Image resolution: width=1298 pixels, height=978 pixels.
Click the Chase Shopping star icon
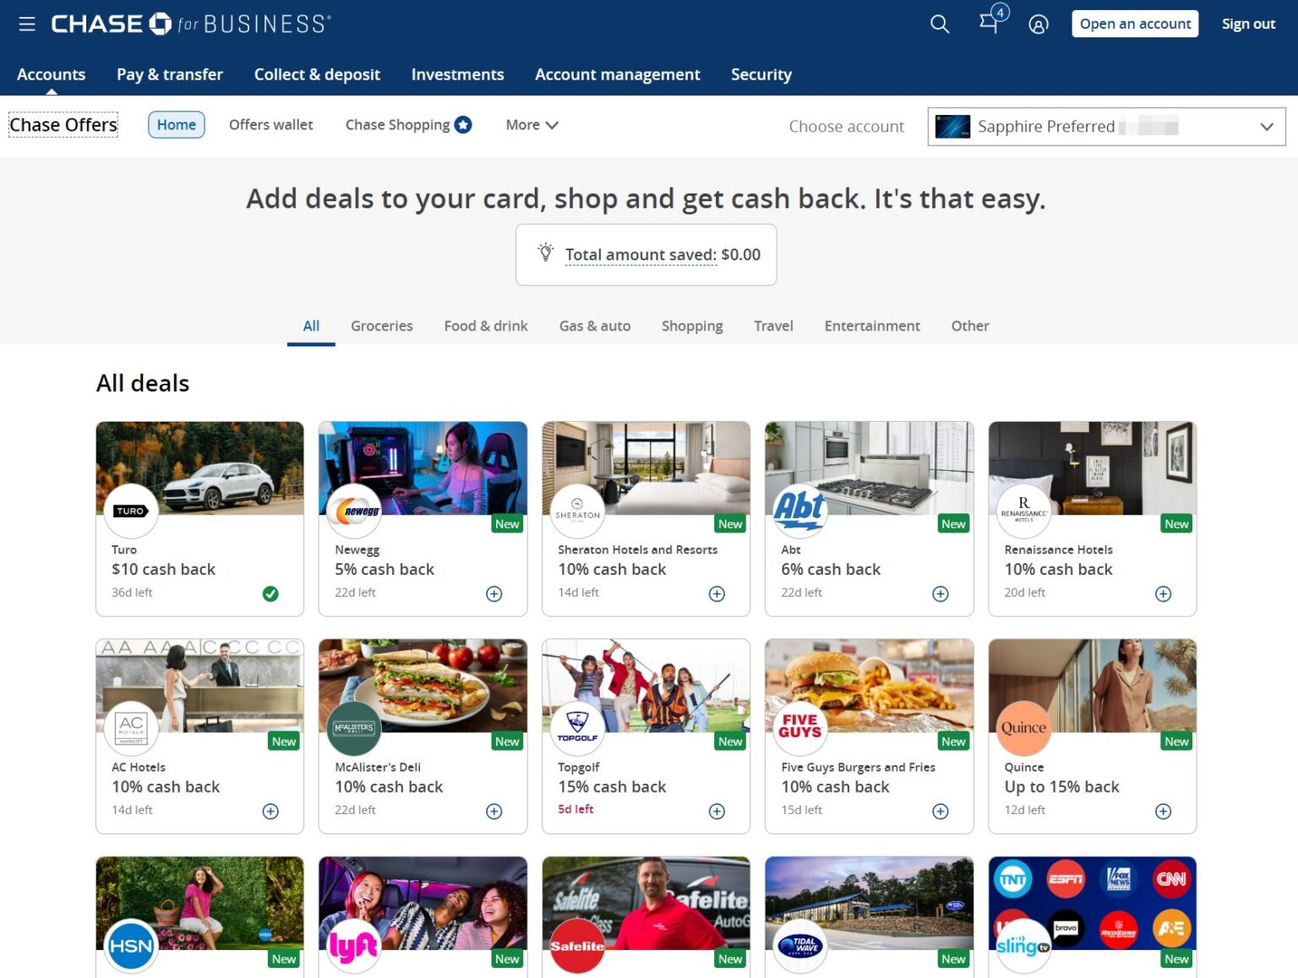[x=463, y=123]
